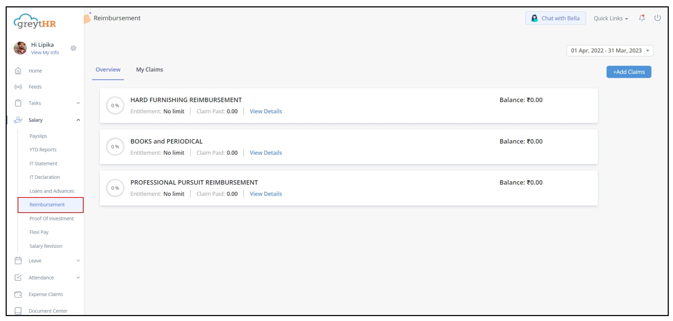View Details for Professional Pursuit Reimbursement
Image resolution: width=673 pixels, height=321 pixels.
click(x=266, y=194)
